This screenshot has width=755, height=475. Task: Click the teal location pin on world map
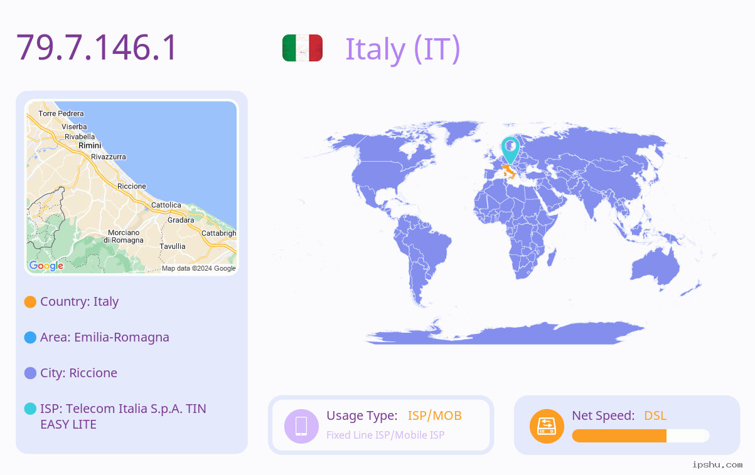(x=510, y=150)
